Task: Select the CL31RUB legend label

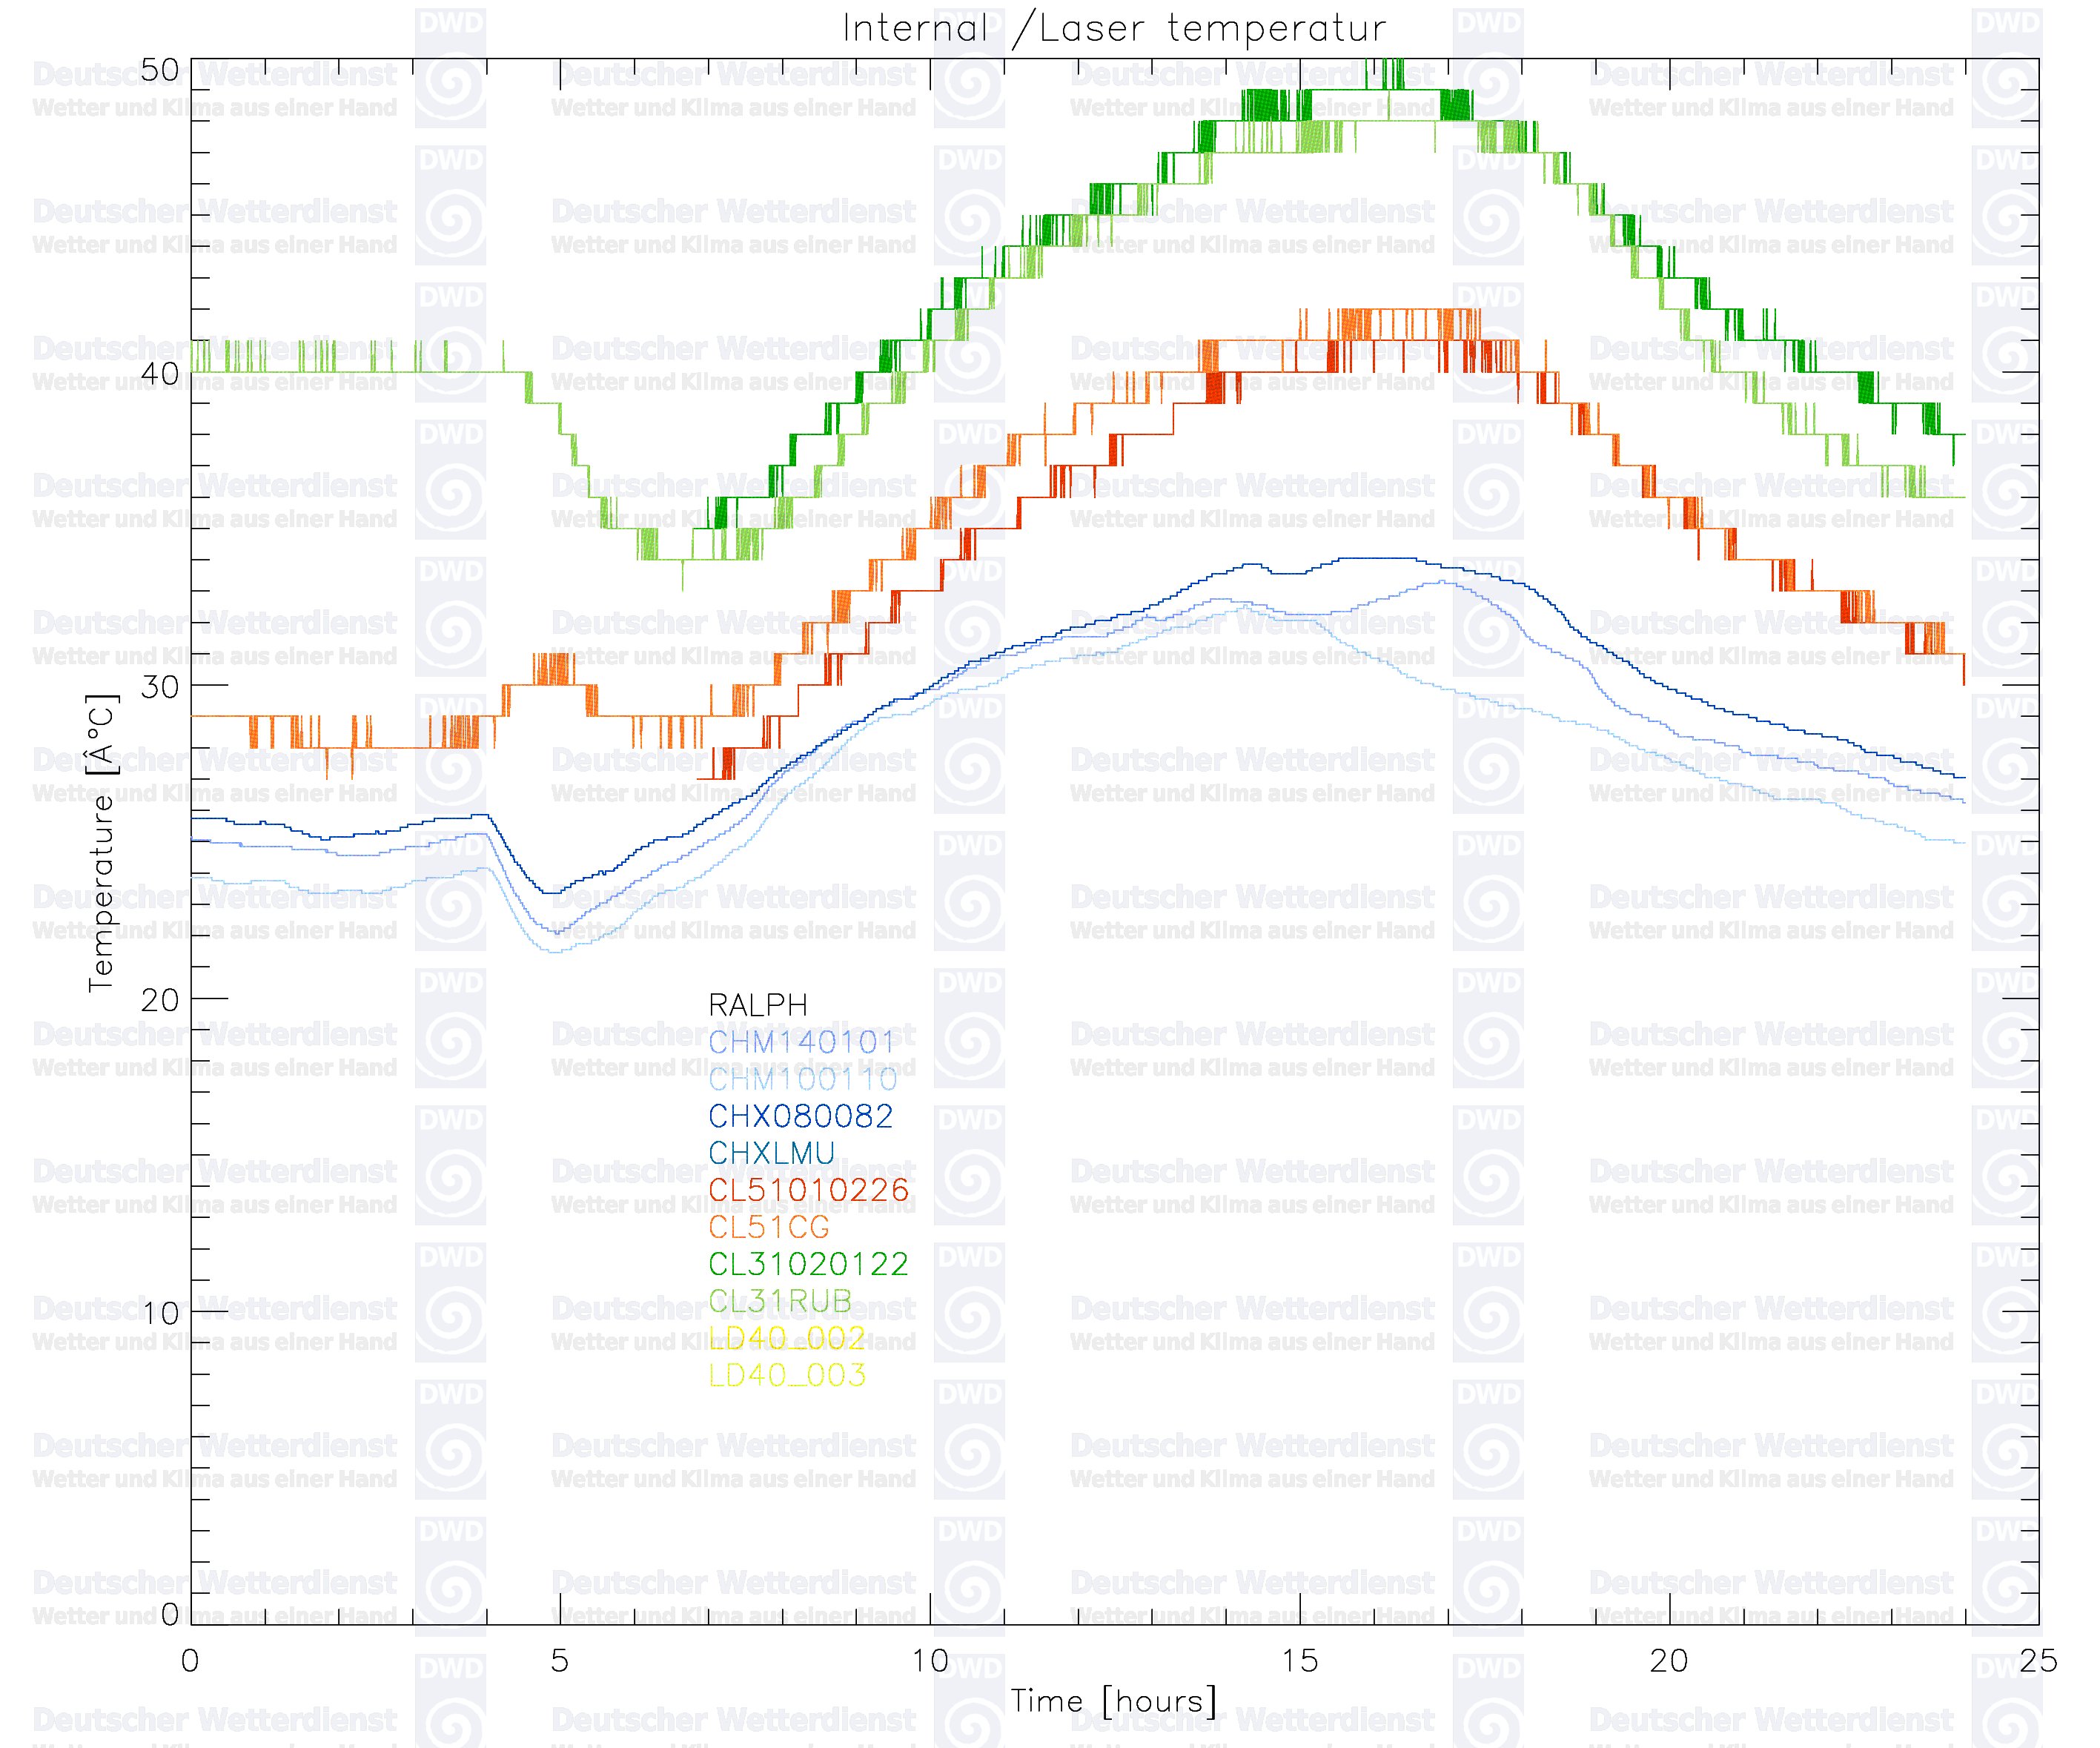Action: (x=780, y=1301)
